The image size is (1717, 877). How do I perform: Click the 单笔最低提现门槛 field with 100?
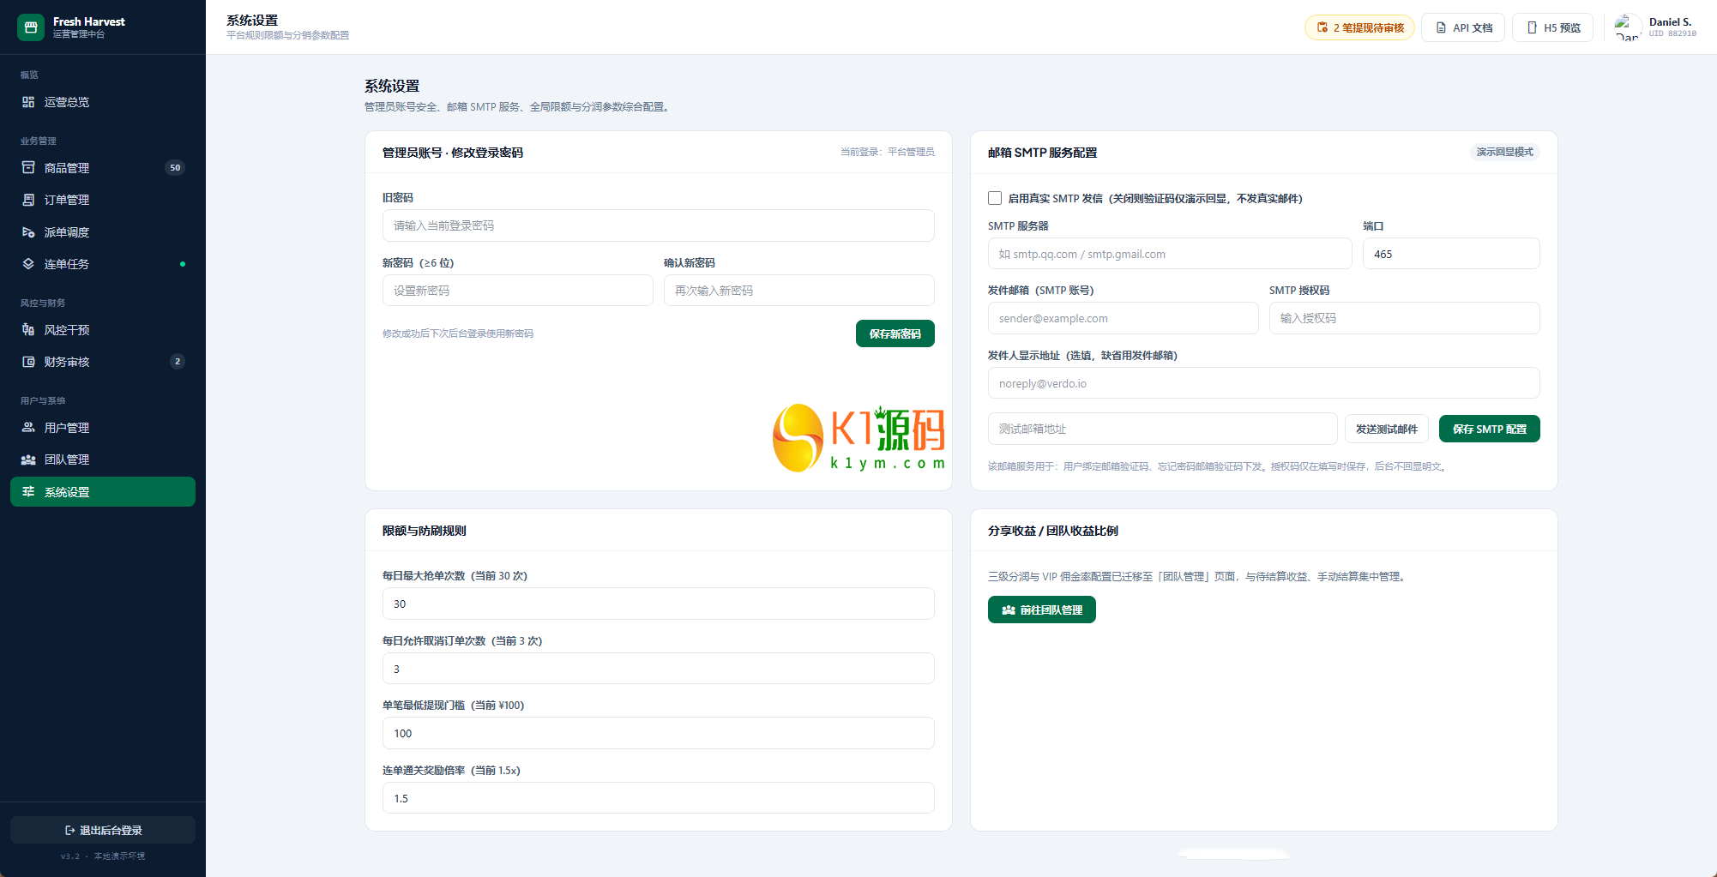coord(658,733)
